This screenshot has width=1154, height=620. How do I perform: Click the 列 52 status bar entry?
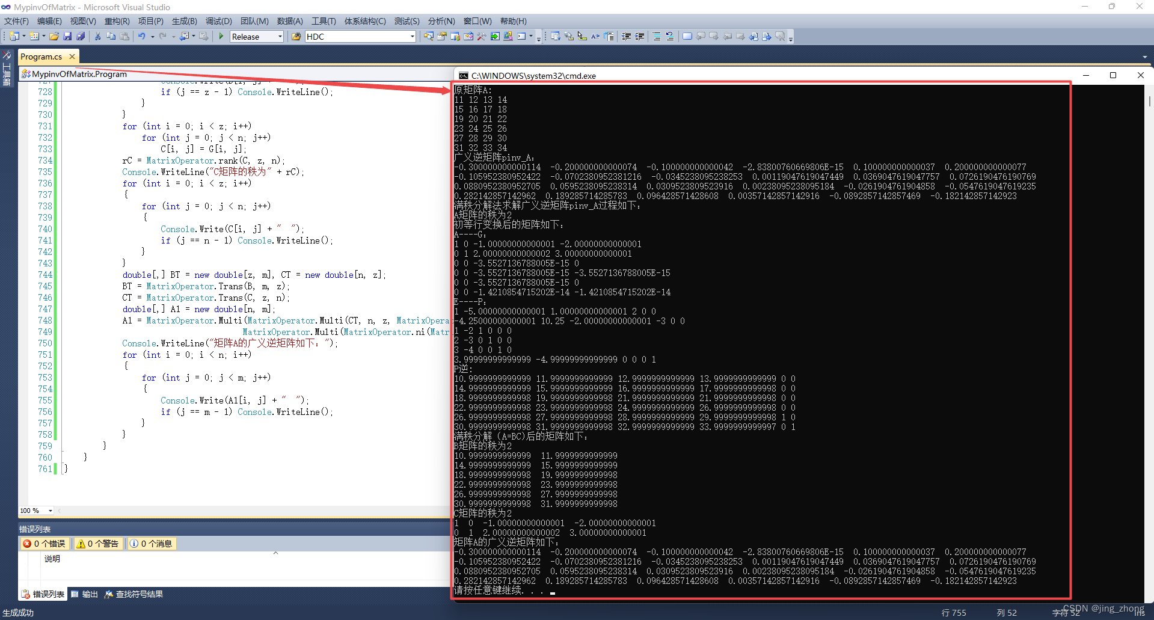click(x=1007, y=613)
